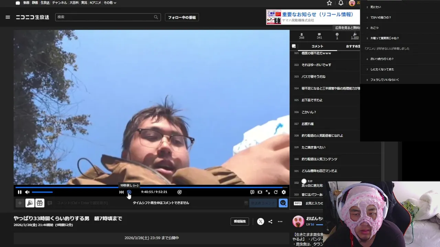Open the cracker cheer item icon
Screen dimensions: 440x247
tap(30, 203)
